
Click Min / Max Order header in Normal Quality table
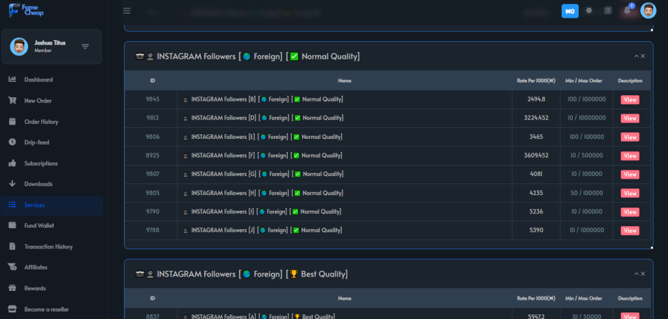point(583,80)
